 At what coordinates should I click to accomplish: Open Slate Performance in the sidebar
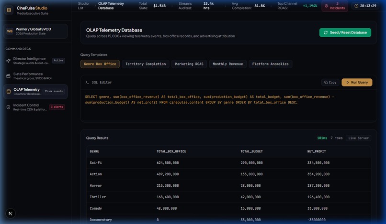(x=35, y=76)
